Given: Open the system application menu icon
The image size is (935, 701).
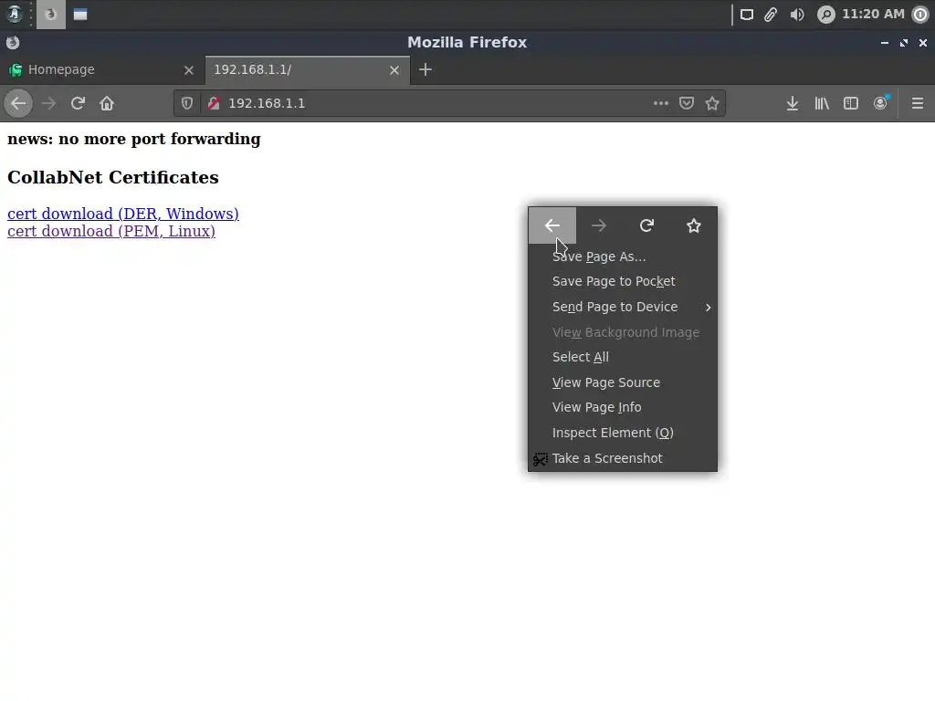Looking at the screenshot, I should [x=15, y=14].
